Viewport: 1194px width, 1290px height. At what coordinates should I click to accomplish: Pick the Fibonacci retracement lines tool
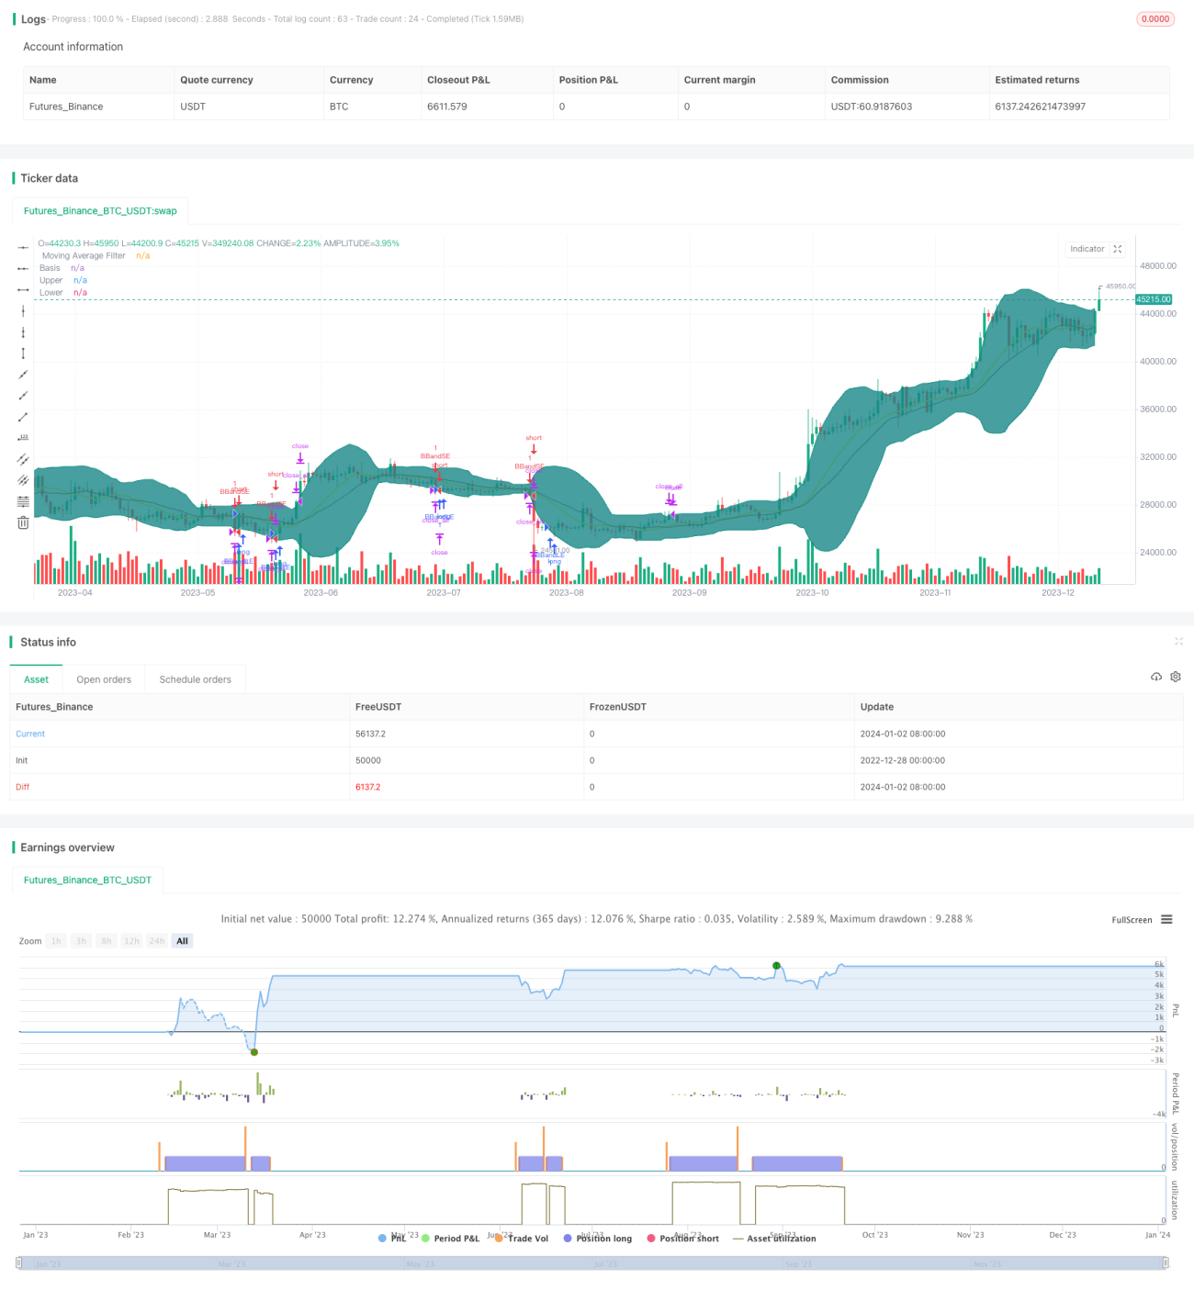click(23, 501)
